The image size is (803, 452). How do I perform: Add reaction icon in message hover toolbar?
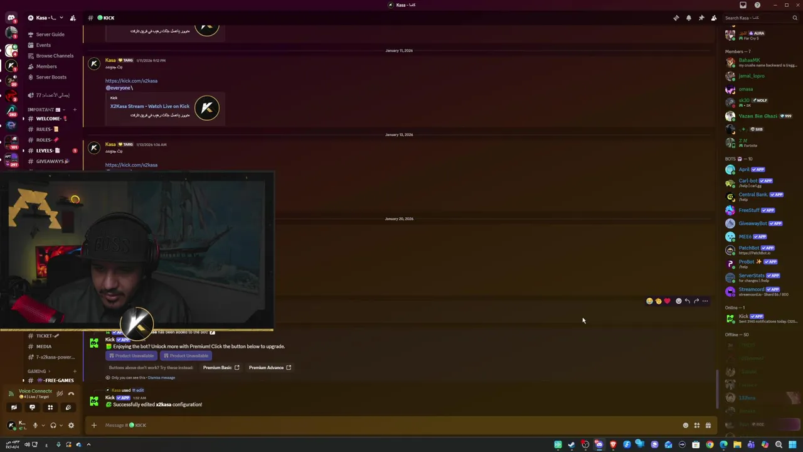pos(678,301)
